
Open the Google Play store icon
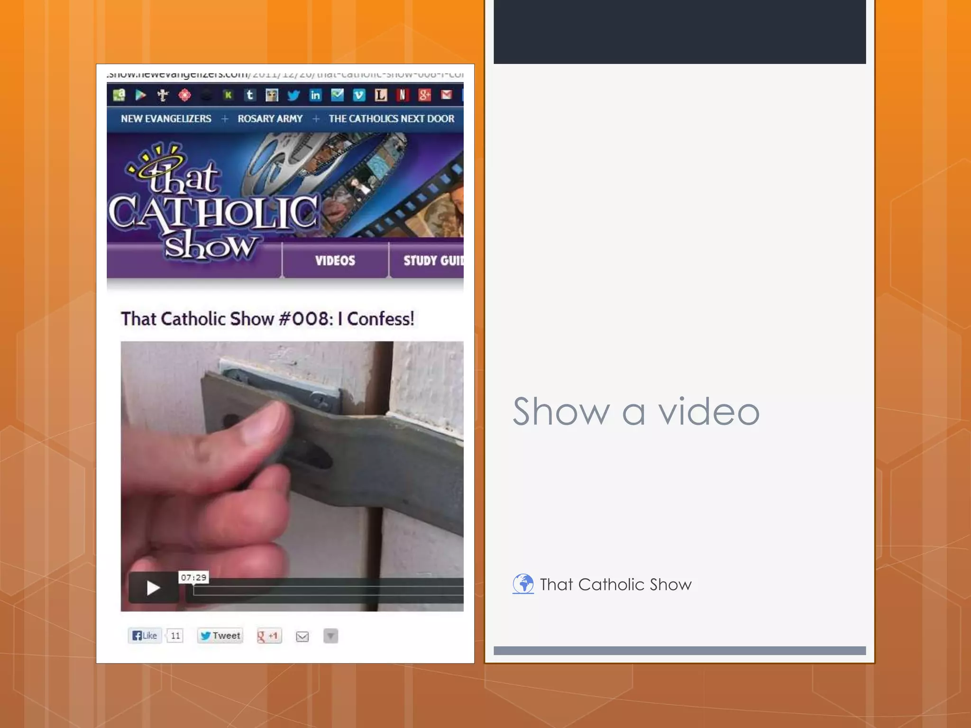[x=141, y=95]
